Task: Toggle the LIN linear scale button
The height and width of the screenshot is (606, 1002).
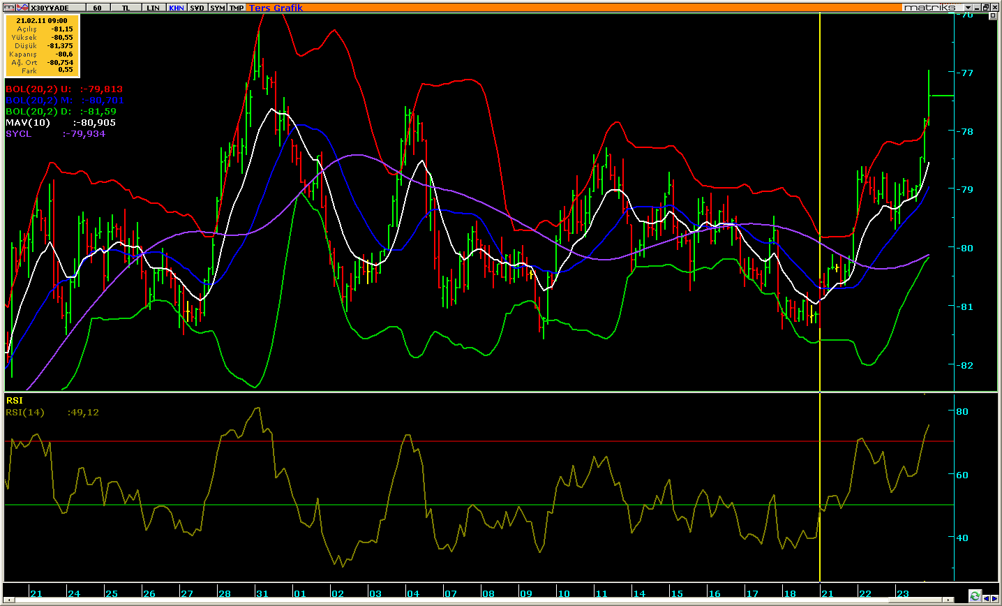Action: coord(153,7)
